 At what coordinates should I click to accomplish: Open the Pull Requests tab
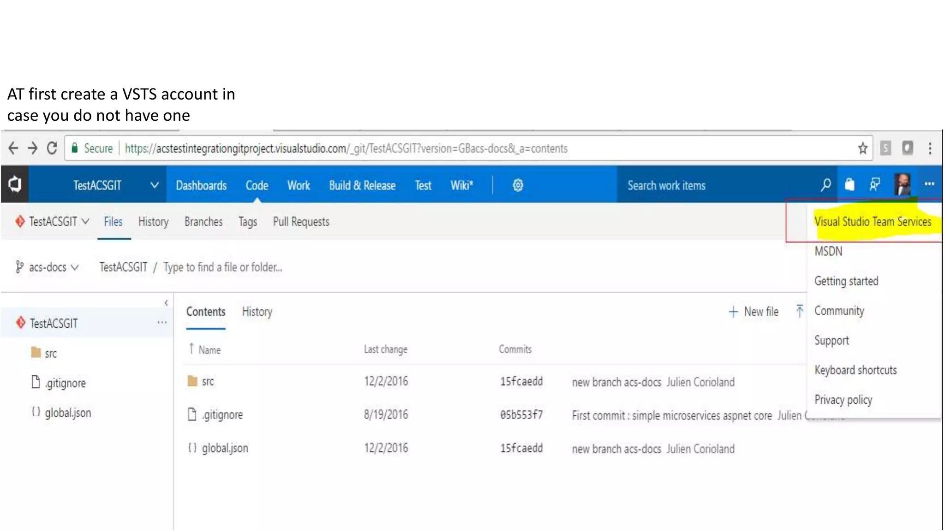pyautogui.click(x=301, y=222)
